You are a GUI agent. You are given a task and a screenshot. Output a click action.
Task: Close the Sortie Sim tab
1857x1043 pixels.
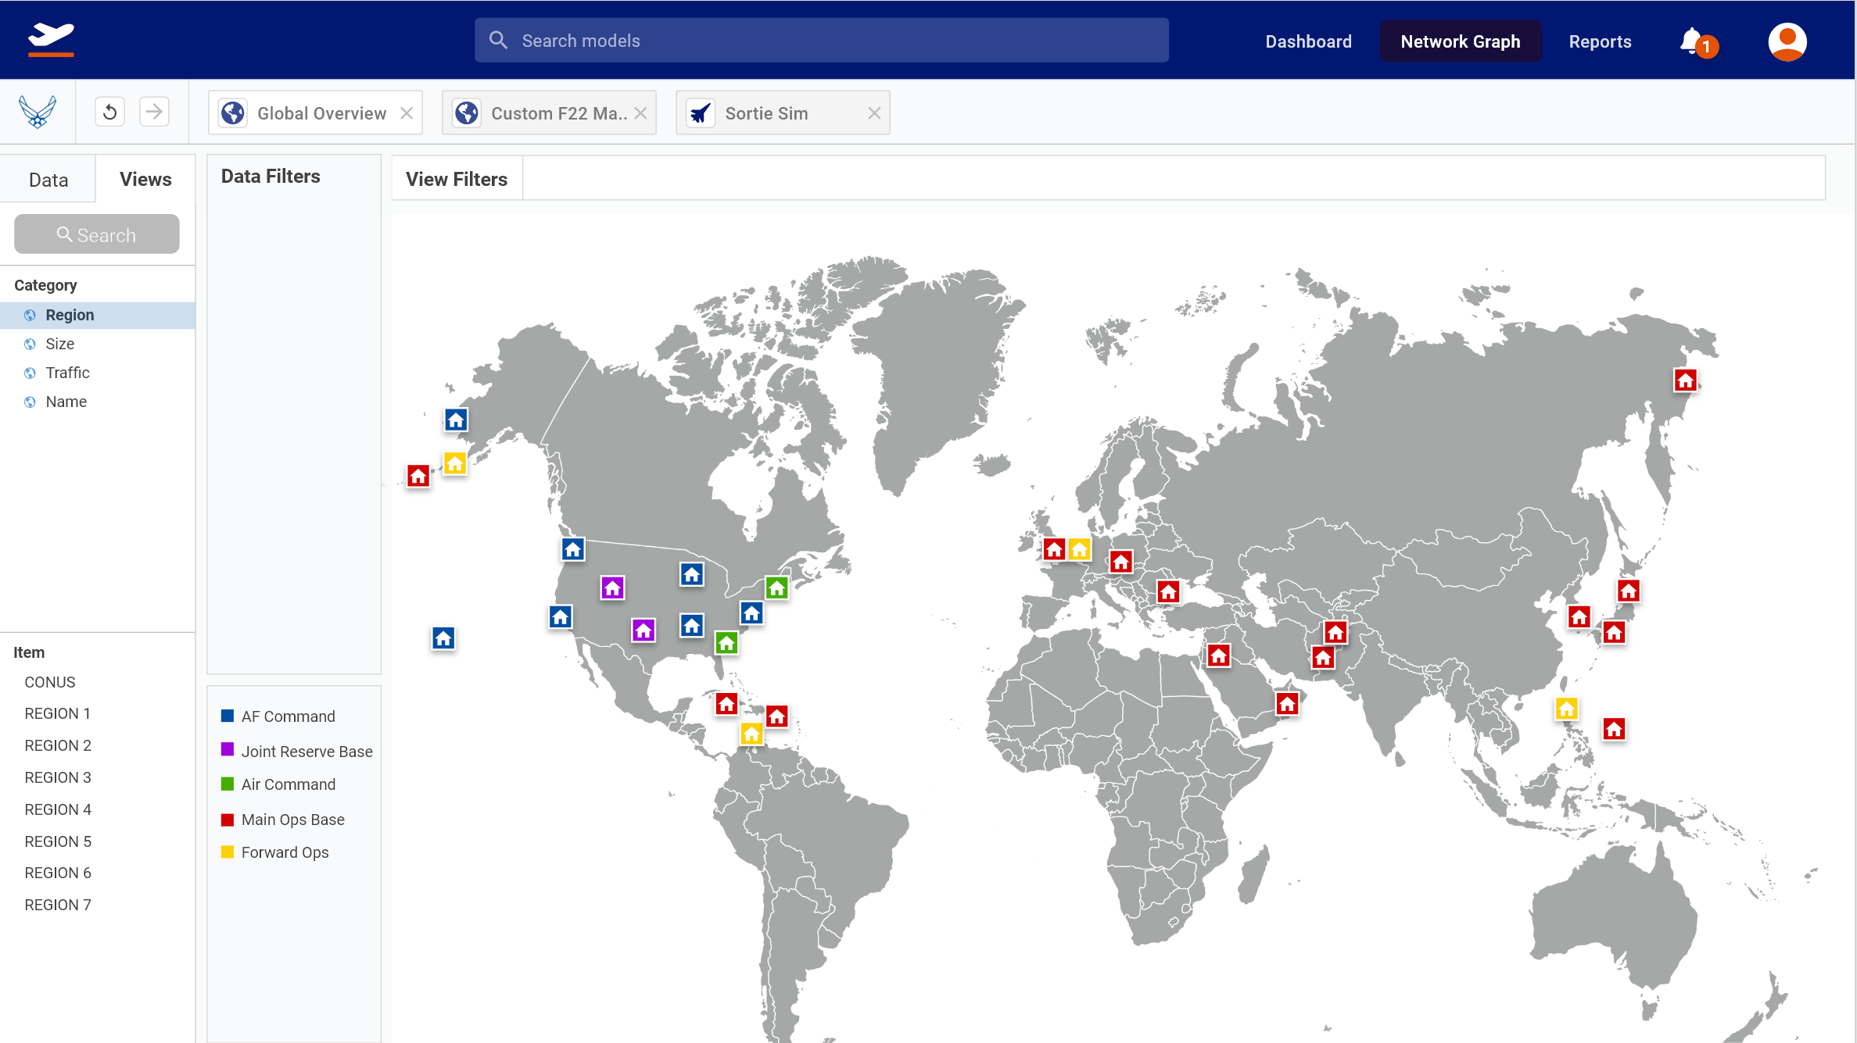coord(874,113)
